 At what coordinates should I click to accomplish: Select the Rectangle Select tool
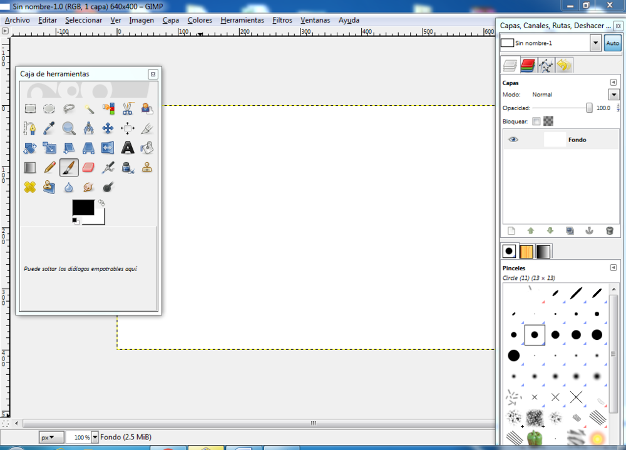tap(30, 109)
